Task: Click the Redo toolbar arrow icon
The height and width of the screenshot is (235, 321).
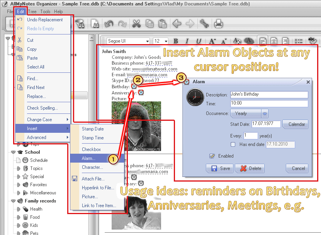Action: [122, 24]
